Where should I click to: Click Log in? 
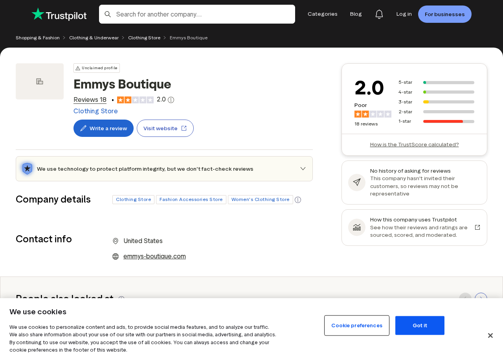pos(404,14)
